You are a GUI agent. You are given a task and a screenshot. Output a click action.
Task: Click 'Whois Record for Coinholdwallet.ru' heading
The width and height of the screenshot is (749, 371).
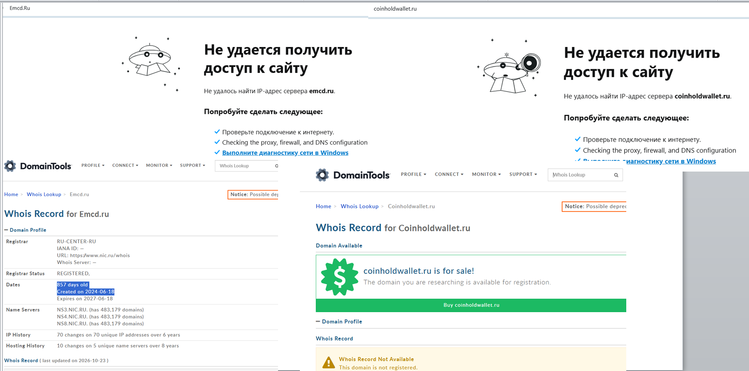[x=393, y=228]
